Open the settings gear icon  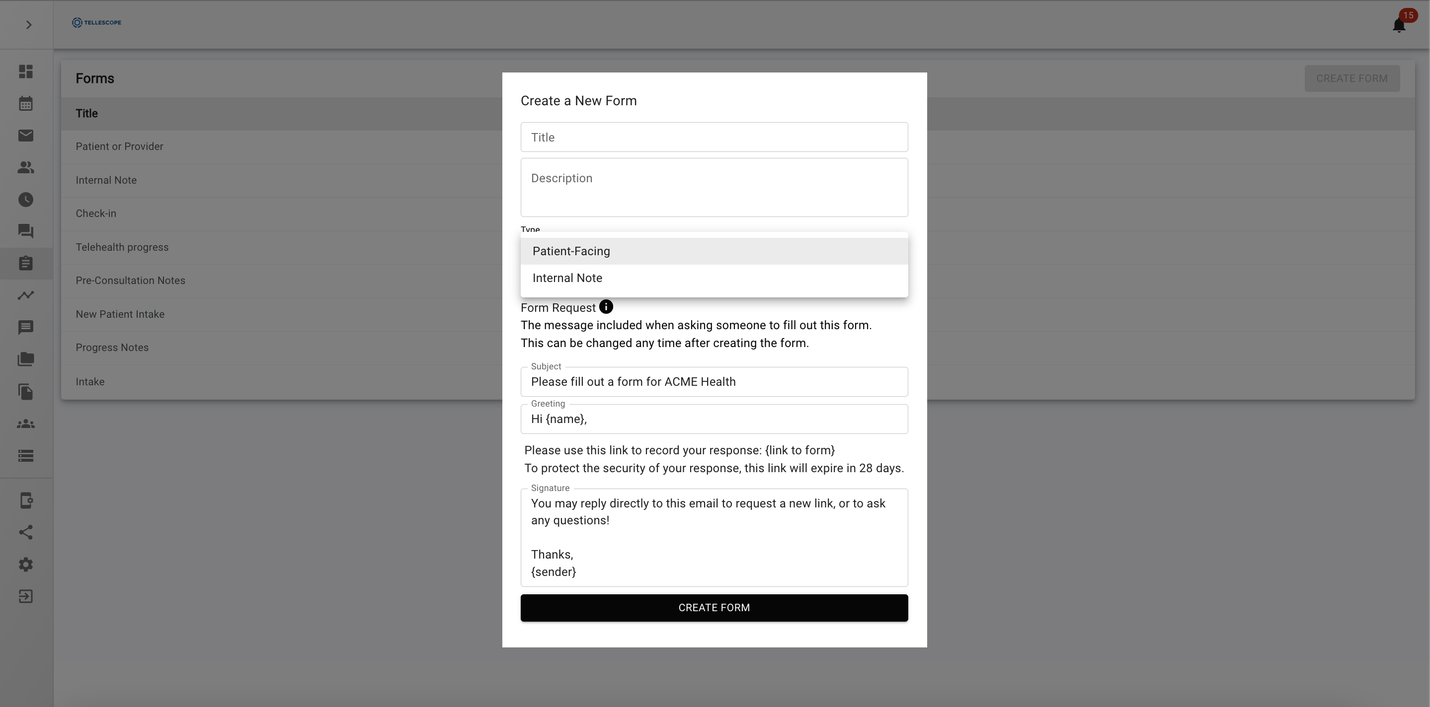pyautogui.click(x=25, y=564)
